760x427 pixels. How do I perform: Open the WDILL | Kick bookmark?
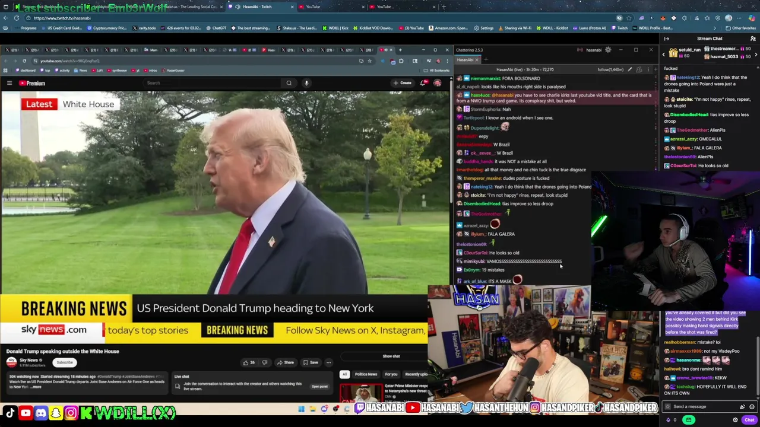coord(335,28)
